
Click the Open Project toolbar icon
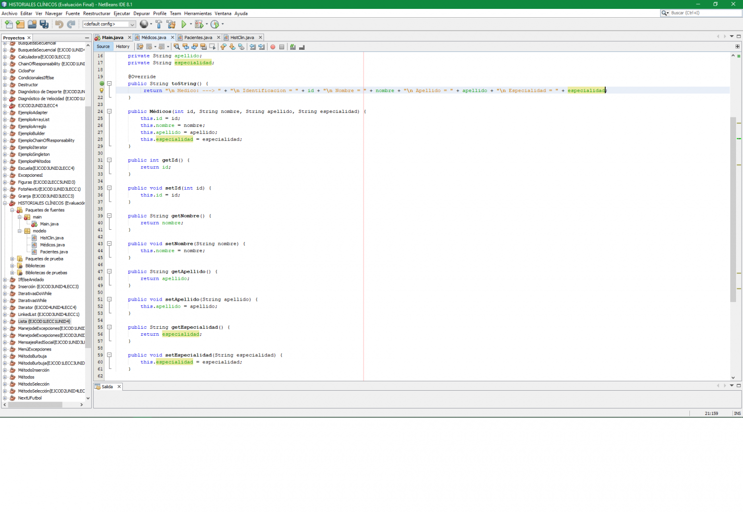[x=32, y=24]
